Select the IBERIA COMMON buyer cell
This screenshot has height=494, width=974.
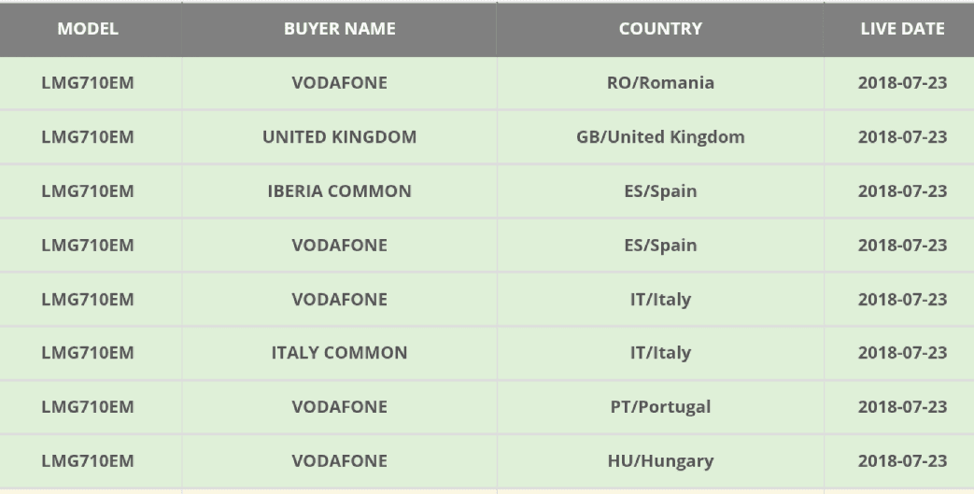[x=340, y=191]
